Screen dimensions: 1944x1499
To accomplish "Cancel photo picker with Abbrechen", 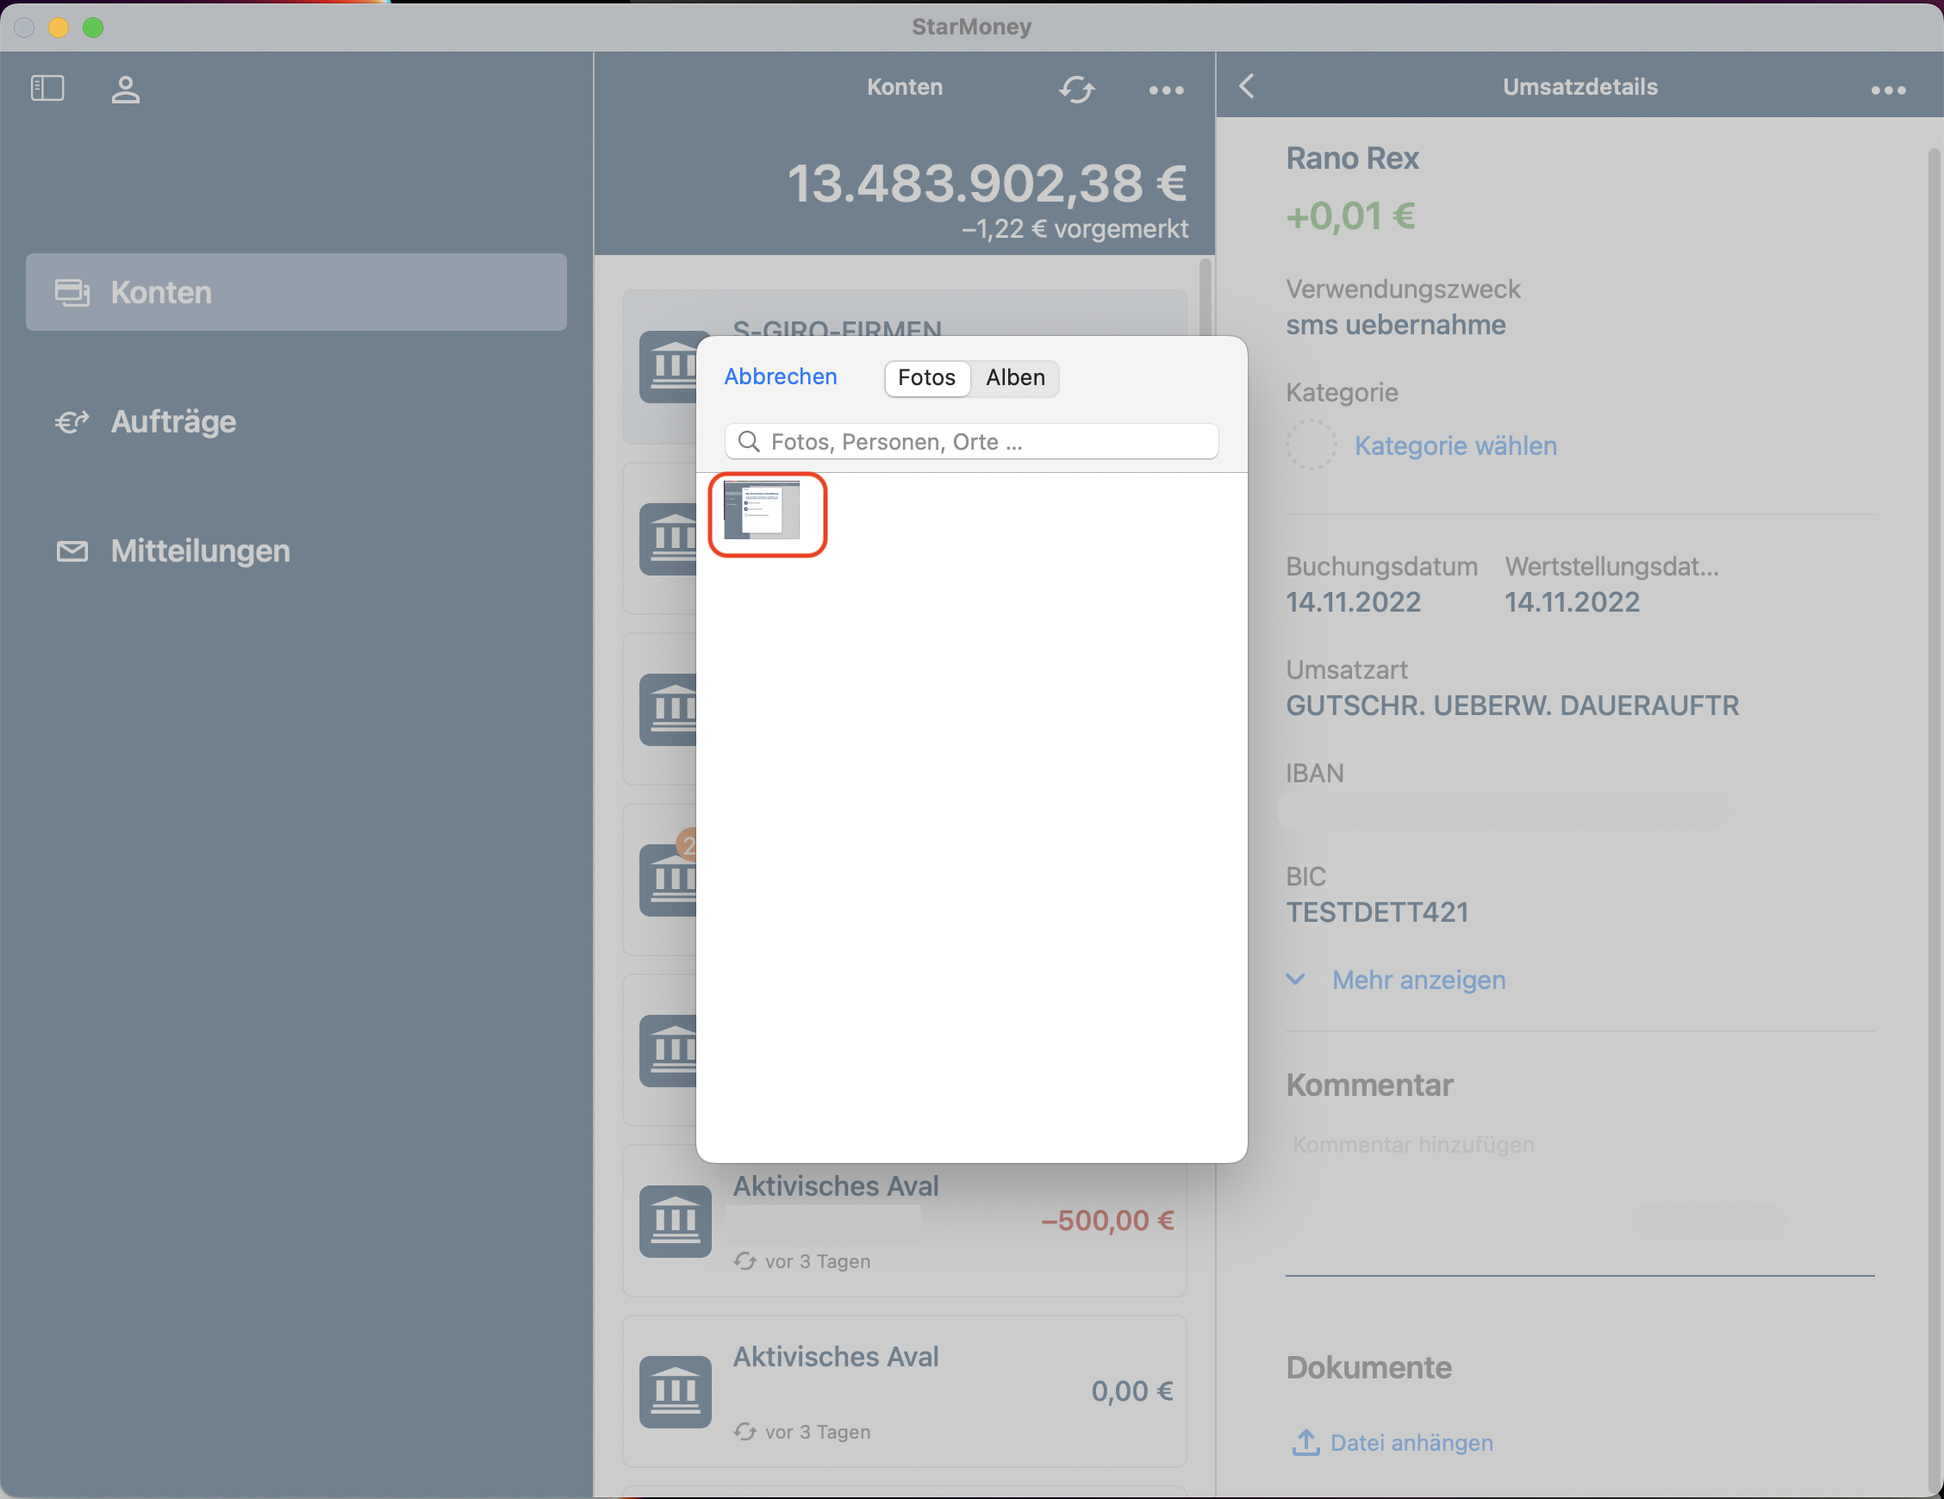I will (780, 376).
